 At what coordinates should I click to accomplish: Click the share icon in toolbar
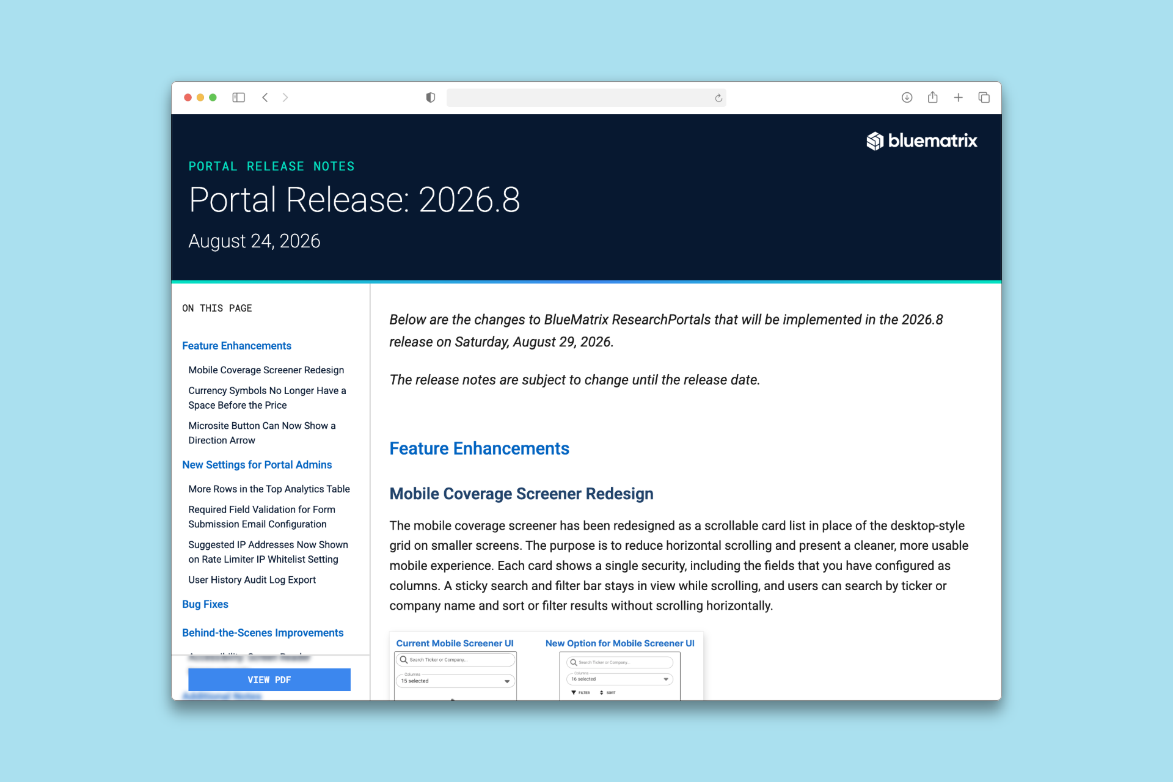pyautogui.click(x=932, y=97)
